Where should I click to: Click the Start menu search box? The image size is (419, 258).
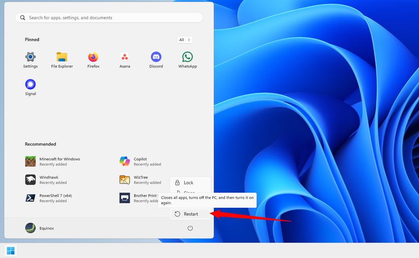click(109, 18)
